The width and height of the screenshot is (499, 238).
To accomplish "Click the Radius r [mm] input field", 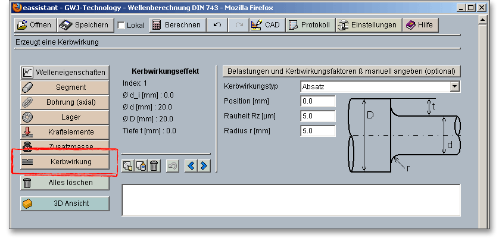I will pos(319,131).
